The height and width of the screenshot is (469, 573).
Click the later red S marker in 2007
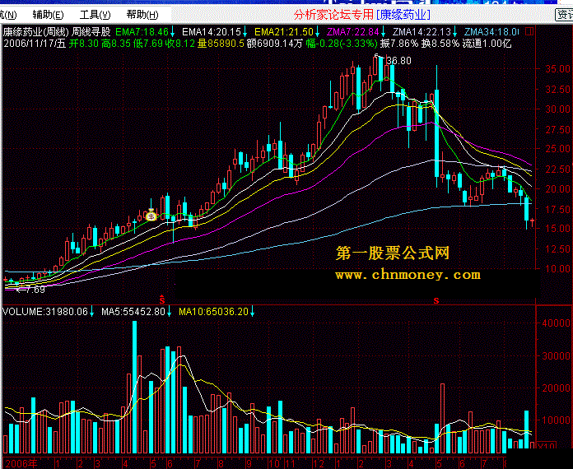click(x=436, y=300)
